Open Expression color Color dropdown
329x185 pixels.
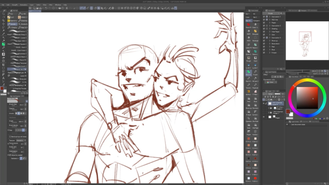(x=271, y=82)
